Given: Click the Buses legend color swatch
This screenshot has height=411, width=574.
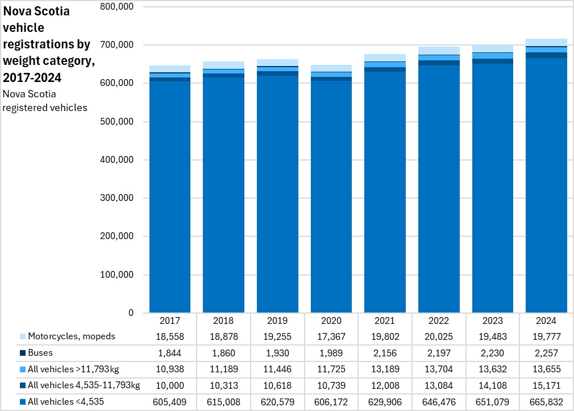Looking at the screenshot, I should [x=22, y=353].
